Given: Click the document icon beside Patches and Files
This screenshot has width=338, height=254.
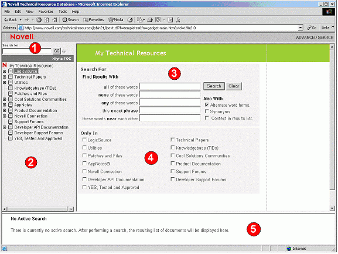Looking at the screenshot, I should point(11,93).
